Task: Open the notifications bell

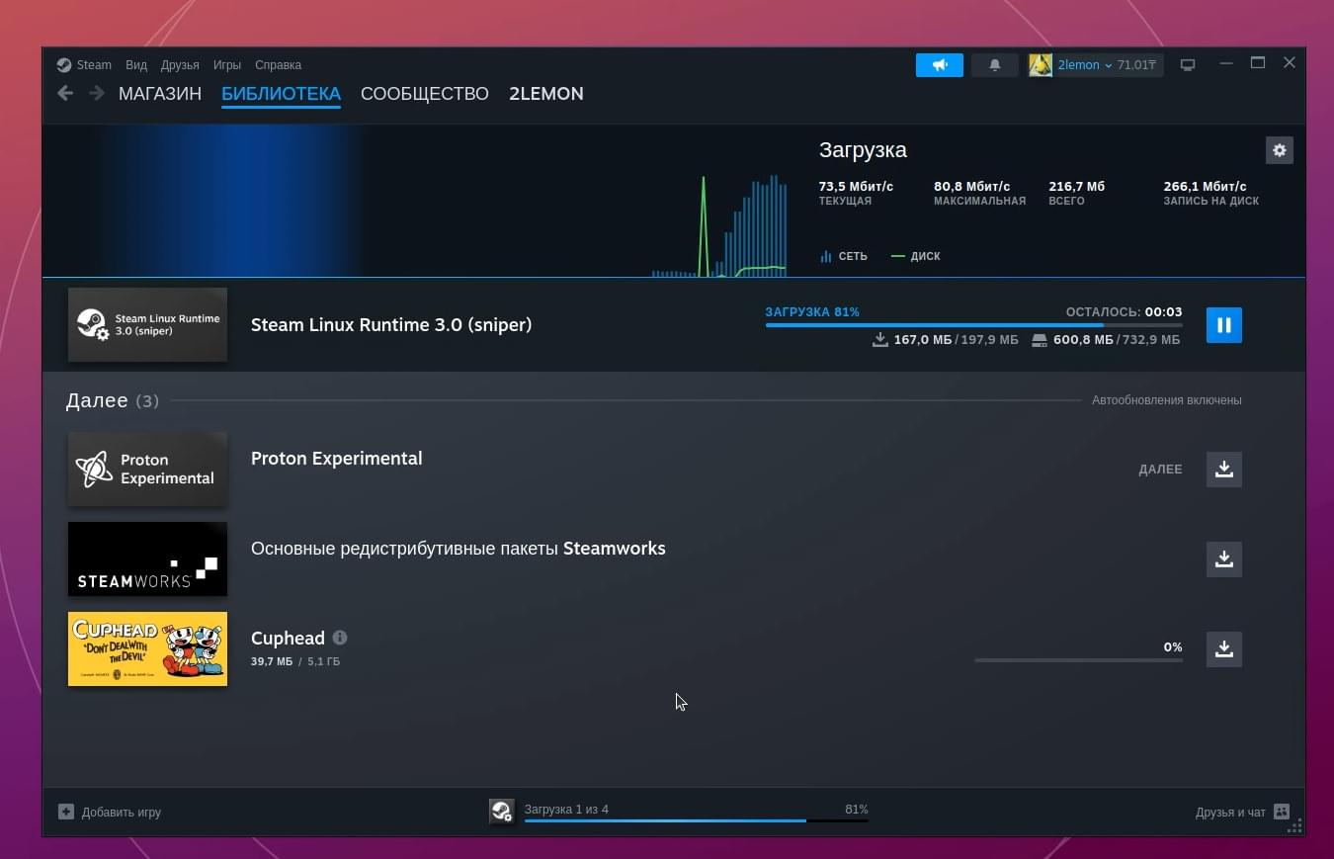Action: (995, 65)
